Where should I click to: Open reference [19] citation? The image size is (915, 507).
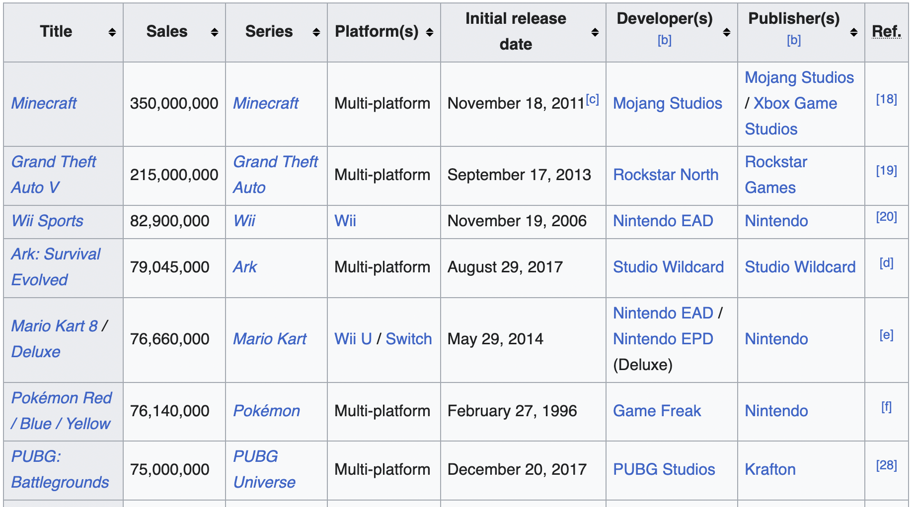tap(887, 171)
